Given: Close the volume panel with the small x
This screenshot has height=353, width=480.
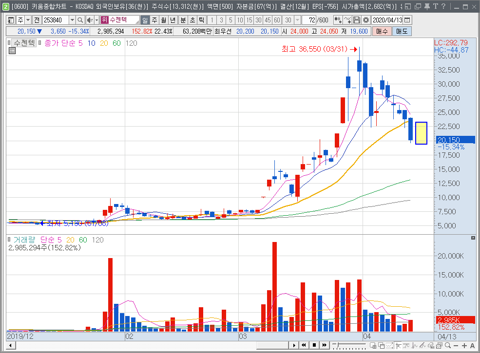Looking at the screenshot, I should 473,238.
